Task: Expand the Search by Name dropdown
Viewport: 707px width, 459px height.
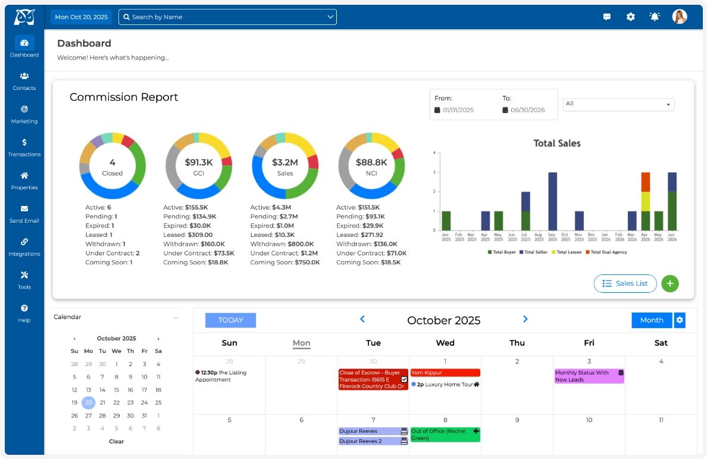Action: (x=330, y=17)
